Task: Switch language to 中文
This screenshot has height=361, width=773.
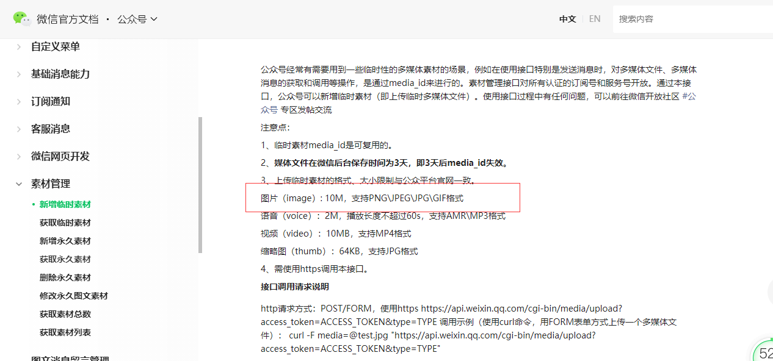Action: [x=568, y=19]
